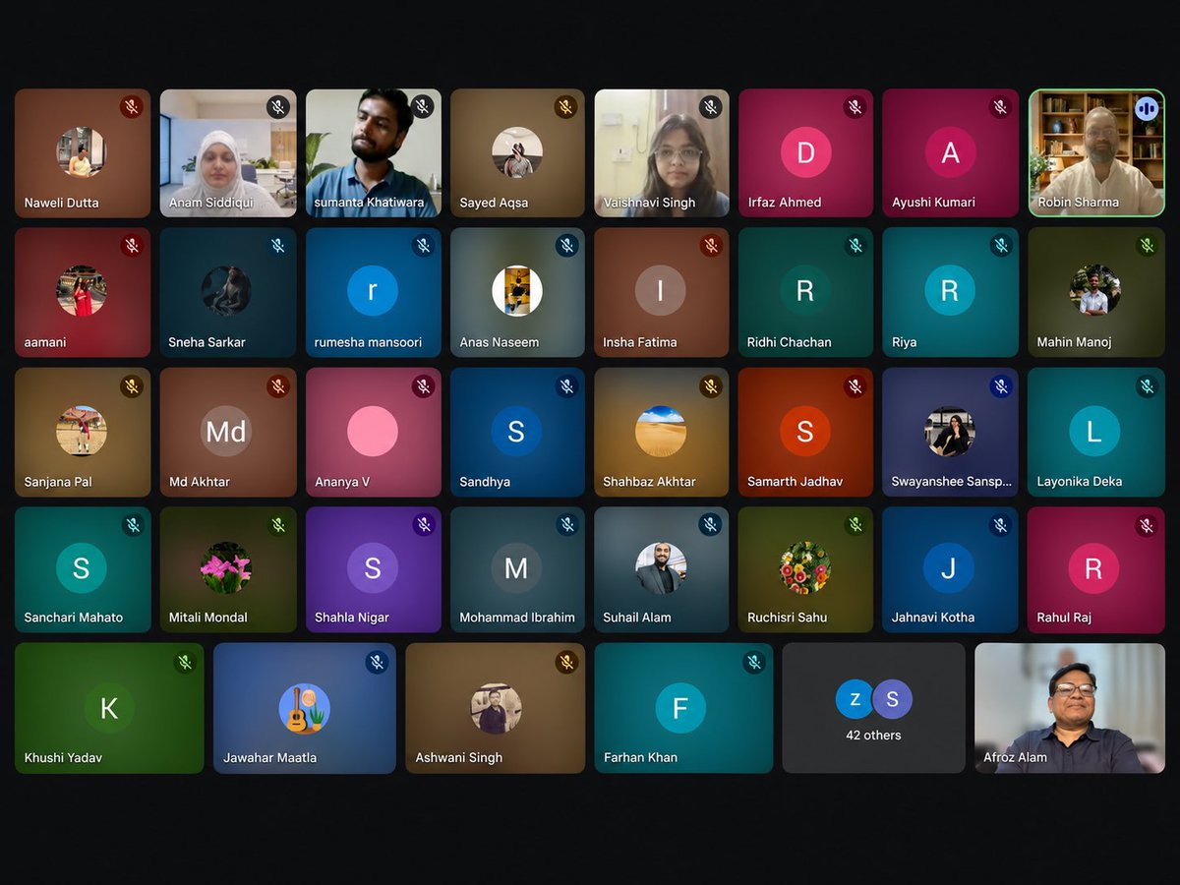Select Robin Sharma's video feed
The width and height of the screenshot is (1180, 885).
[x=1096, y=152]
